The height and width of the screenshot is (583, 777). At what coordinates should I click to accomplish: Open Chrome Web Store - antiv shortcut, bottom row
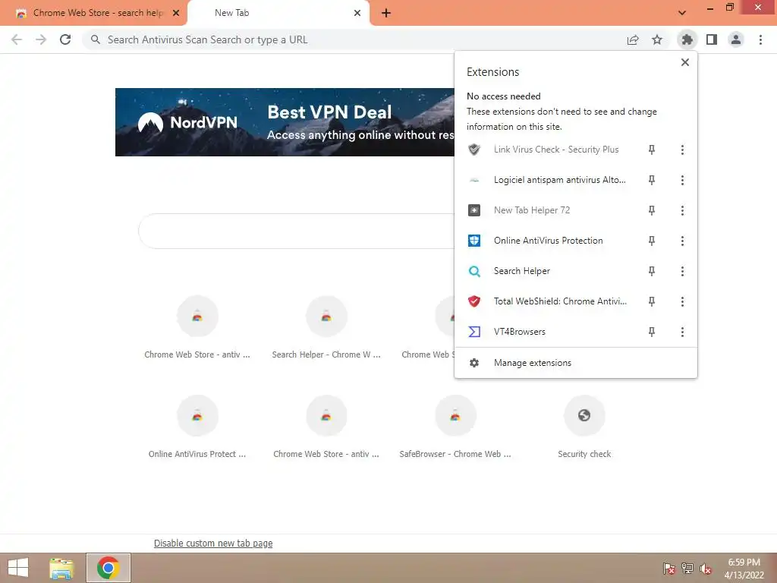pyautogui.click(x=326, y=426)
